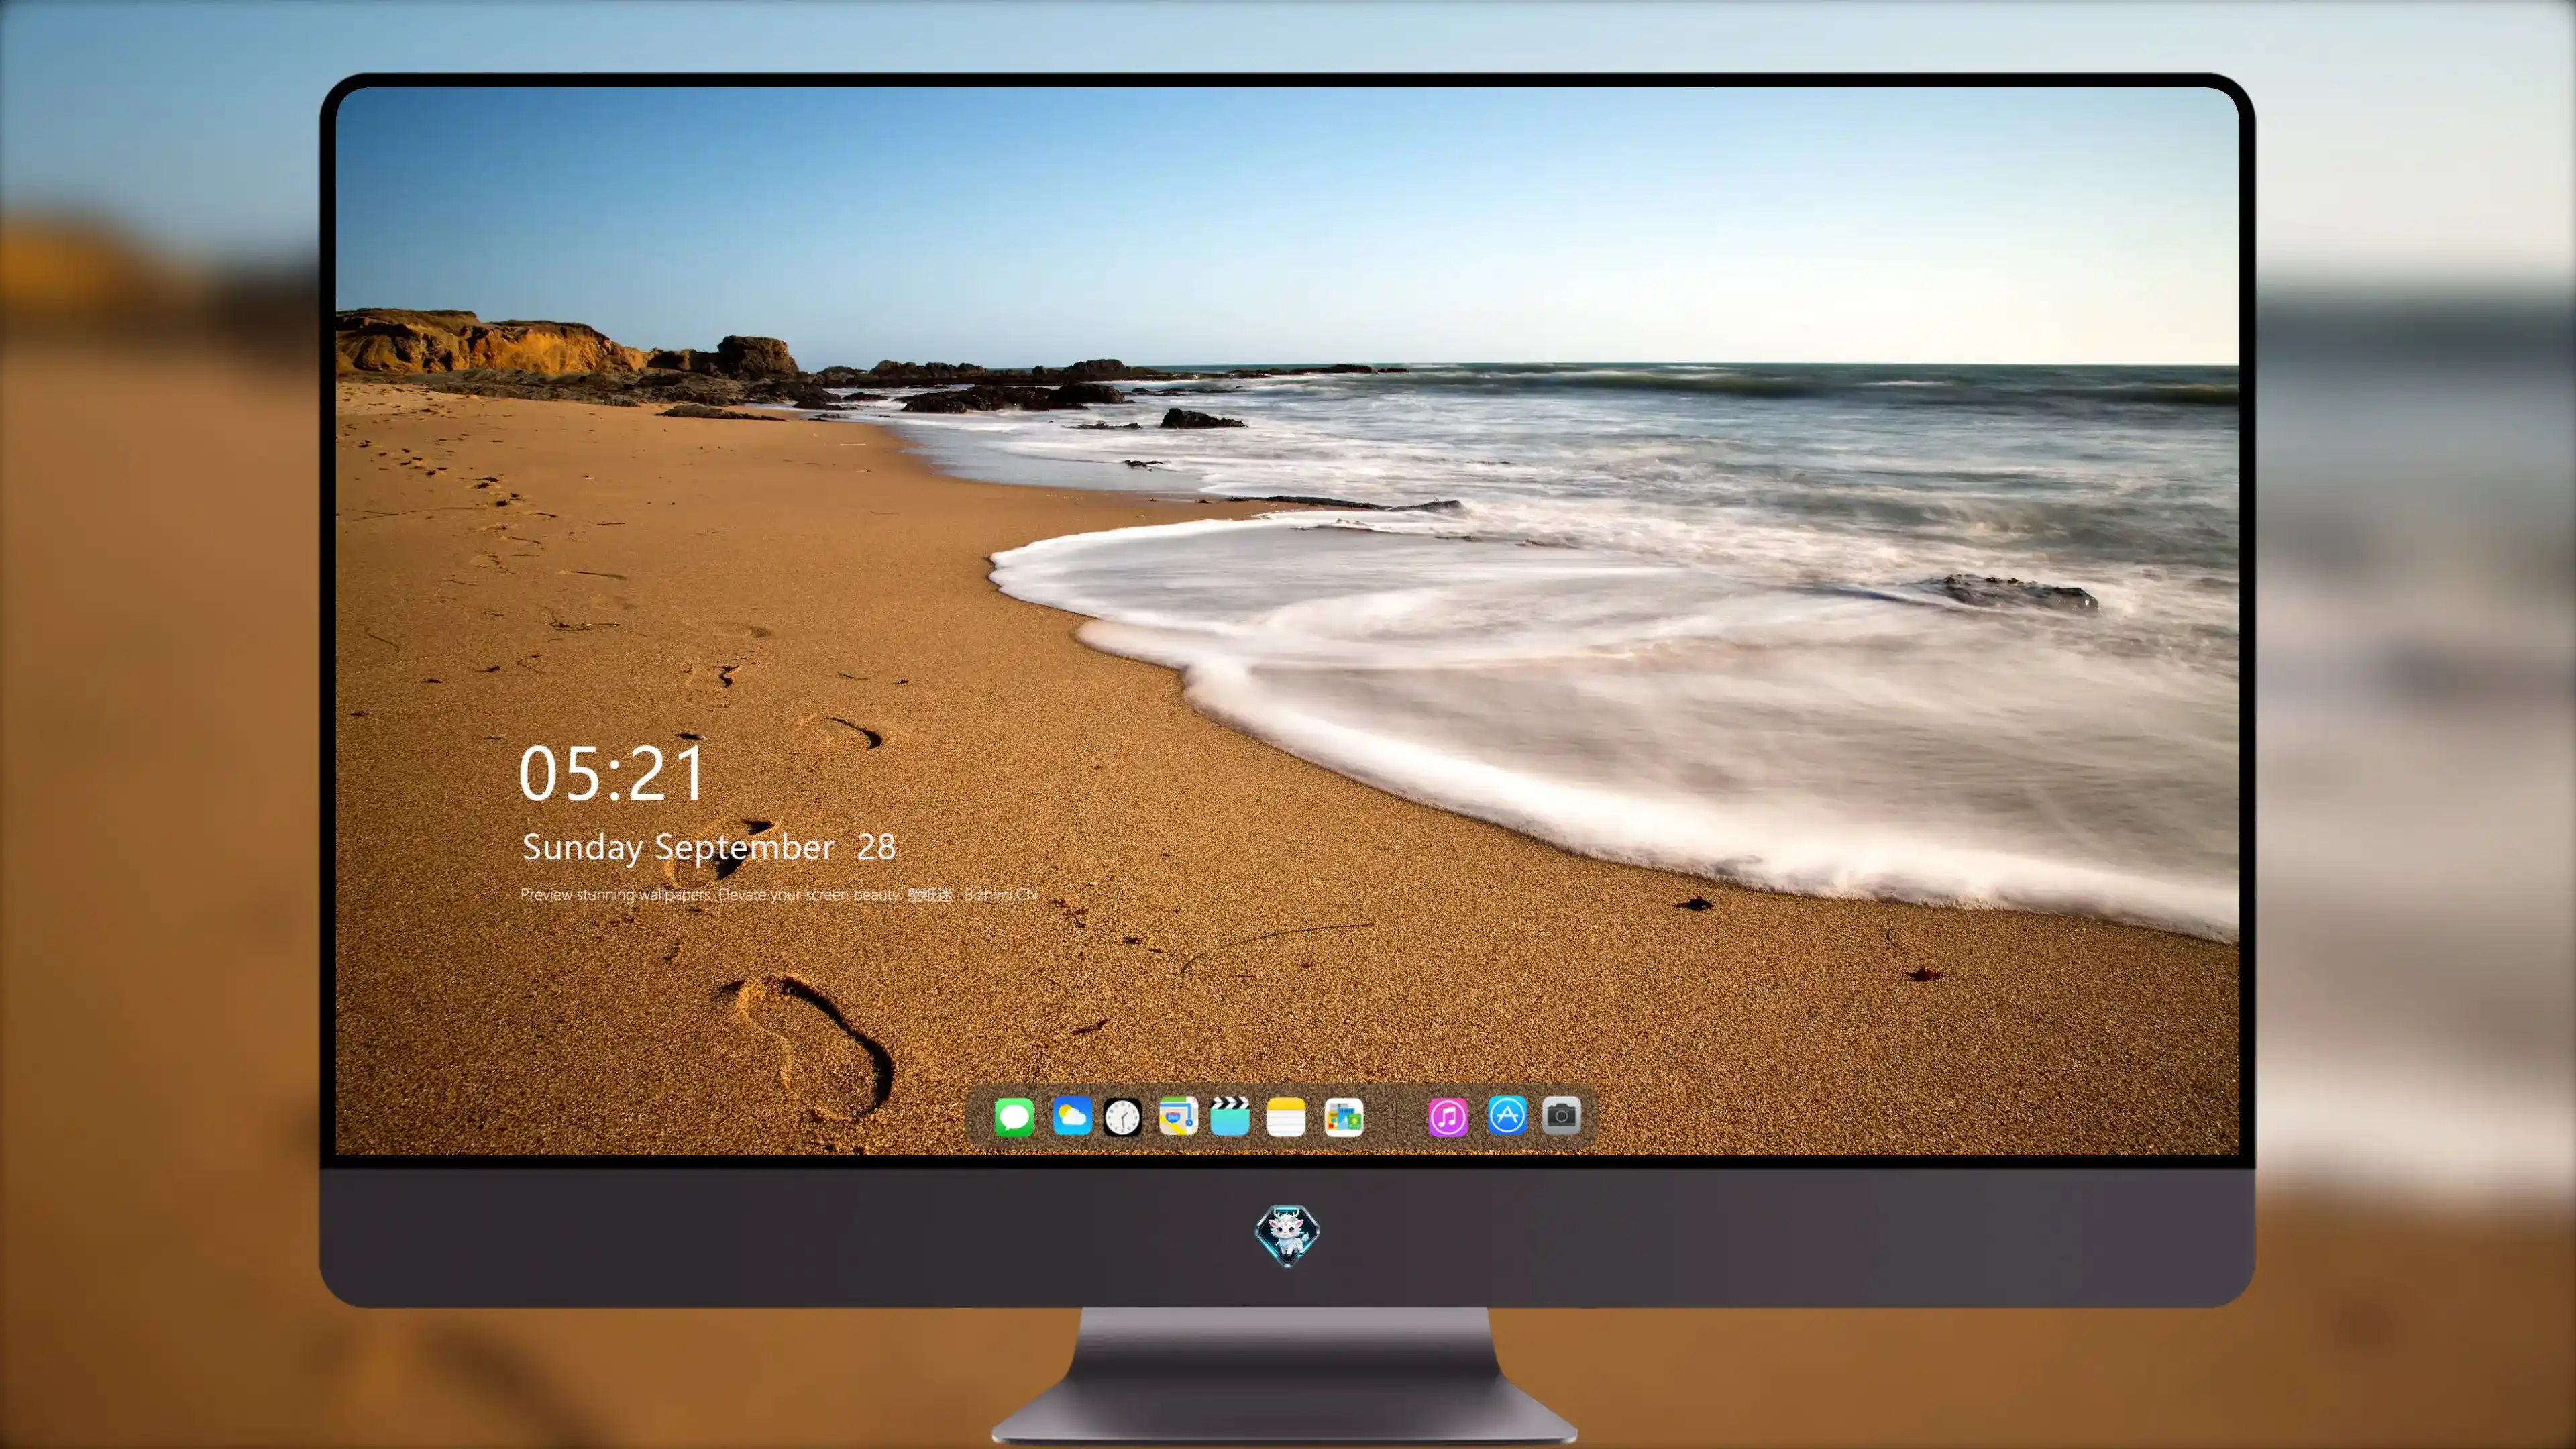Viewport: 2576px width, 1449px height.
Task: Open the Maps app in the dock
Action: click(x=1178, y=1116)
